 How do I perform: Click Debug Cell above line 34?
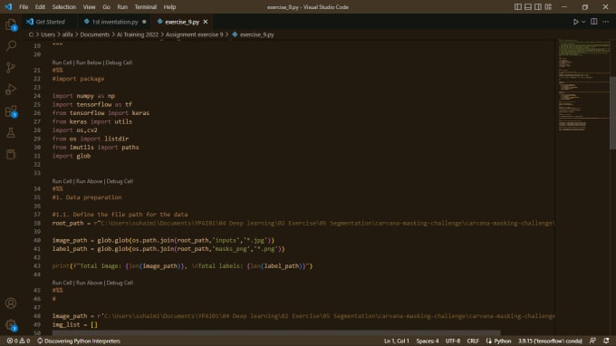[120, 181]
